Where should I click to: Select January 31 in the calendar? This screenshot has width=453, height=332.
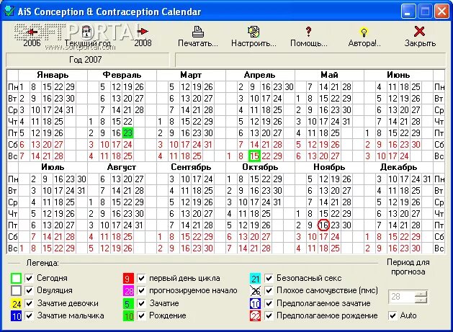tap(70, 110)
